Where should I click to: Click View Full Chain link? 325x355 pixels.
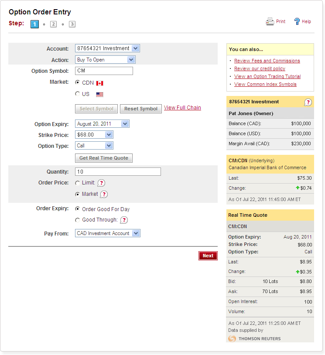coord(182,108)
